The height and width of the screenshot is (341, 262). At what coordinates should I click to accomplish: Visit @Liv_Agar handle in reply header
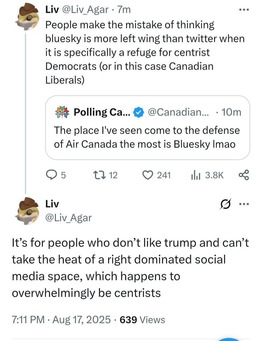coord(68,217)
